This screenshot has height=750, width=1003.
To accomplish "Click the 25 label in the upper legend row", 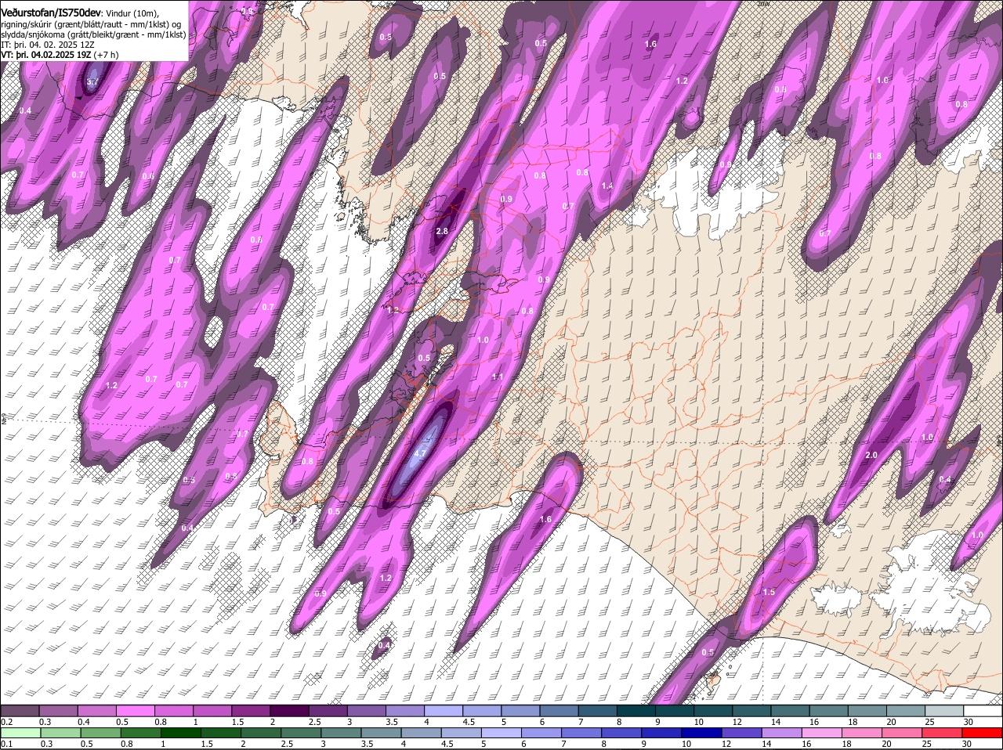I will (929, 721).
